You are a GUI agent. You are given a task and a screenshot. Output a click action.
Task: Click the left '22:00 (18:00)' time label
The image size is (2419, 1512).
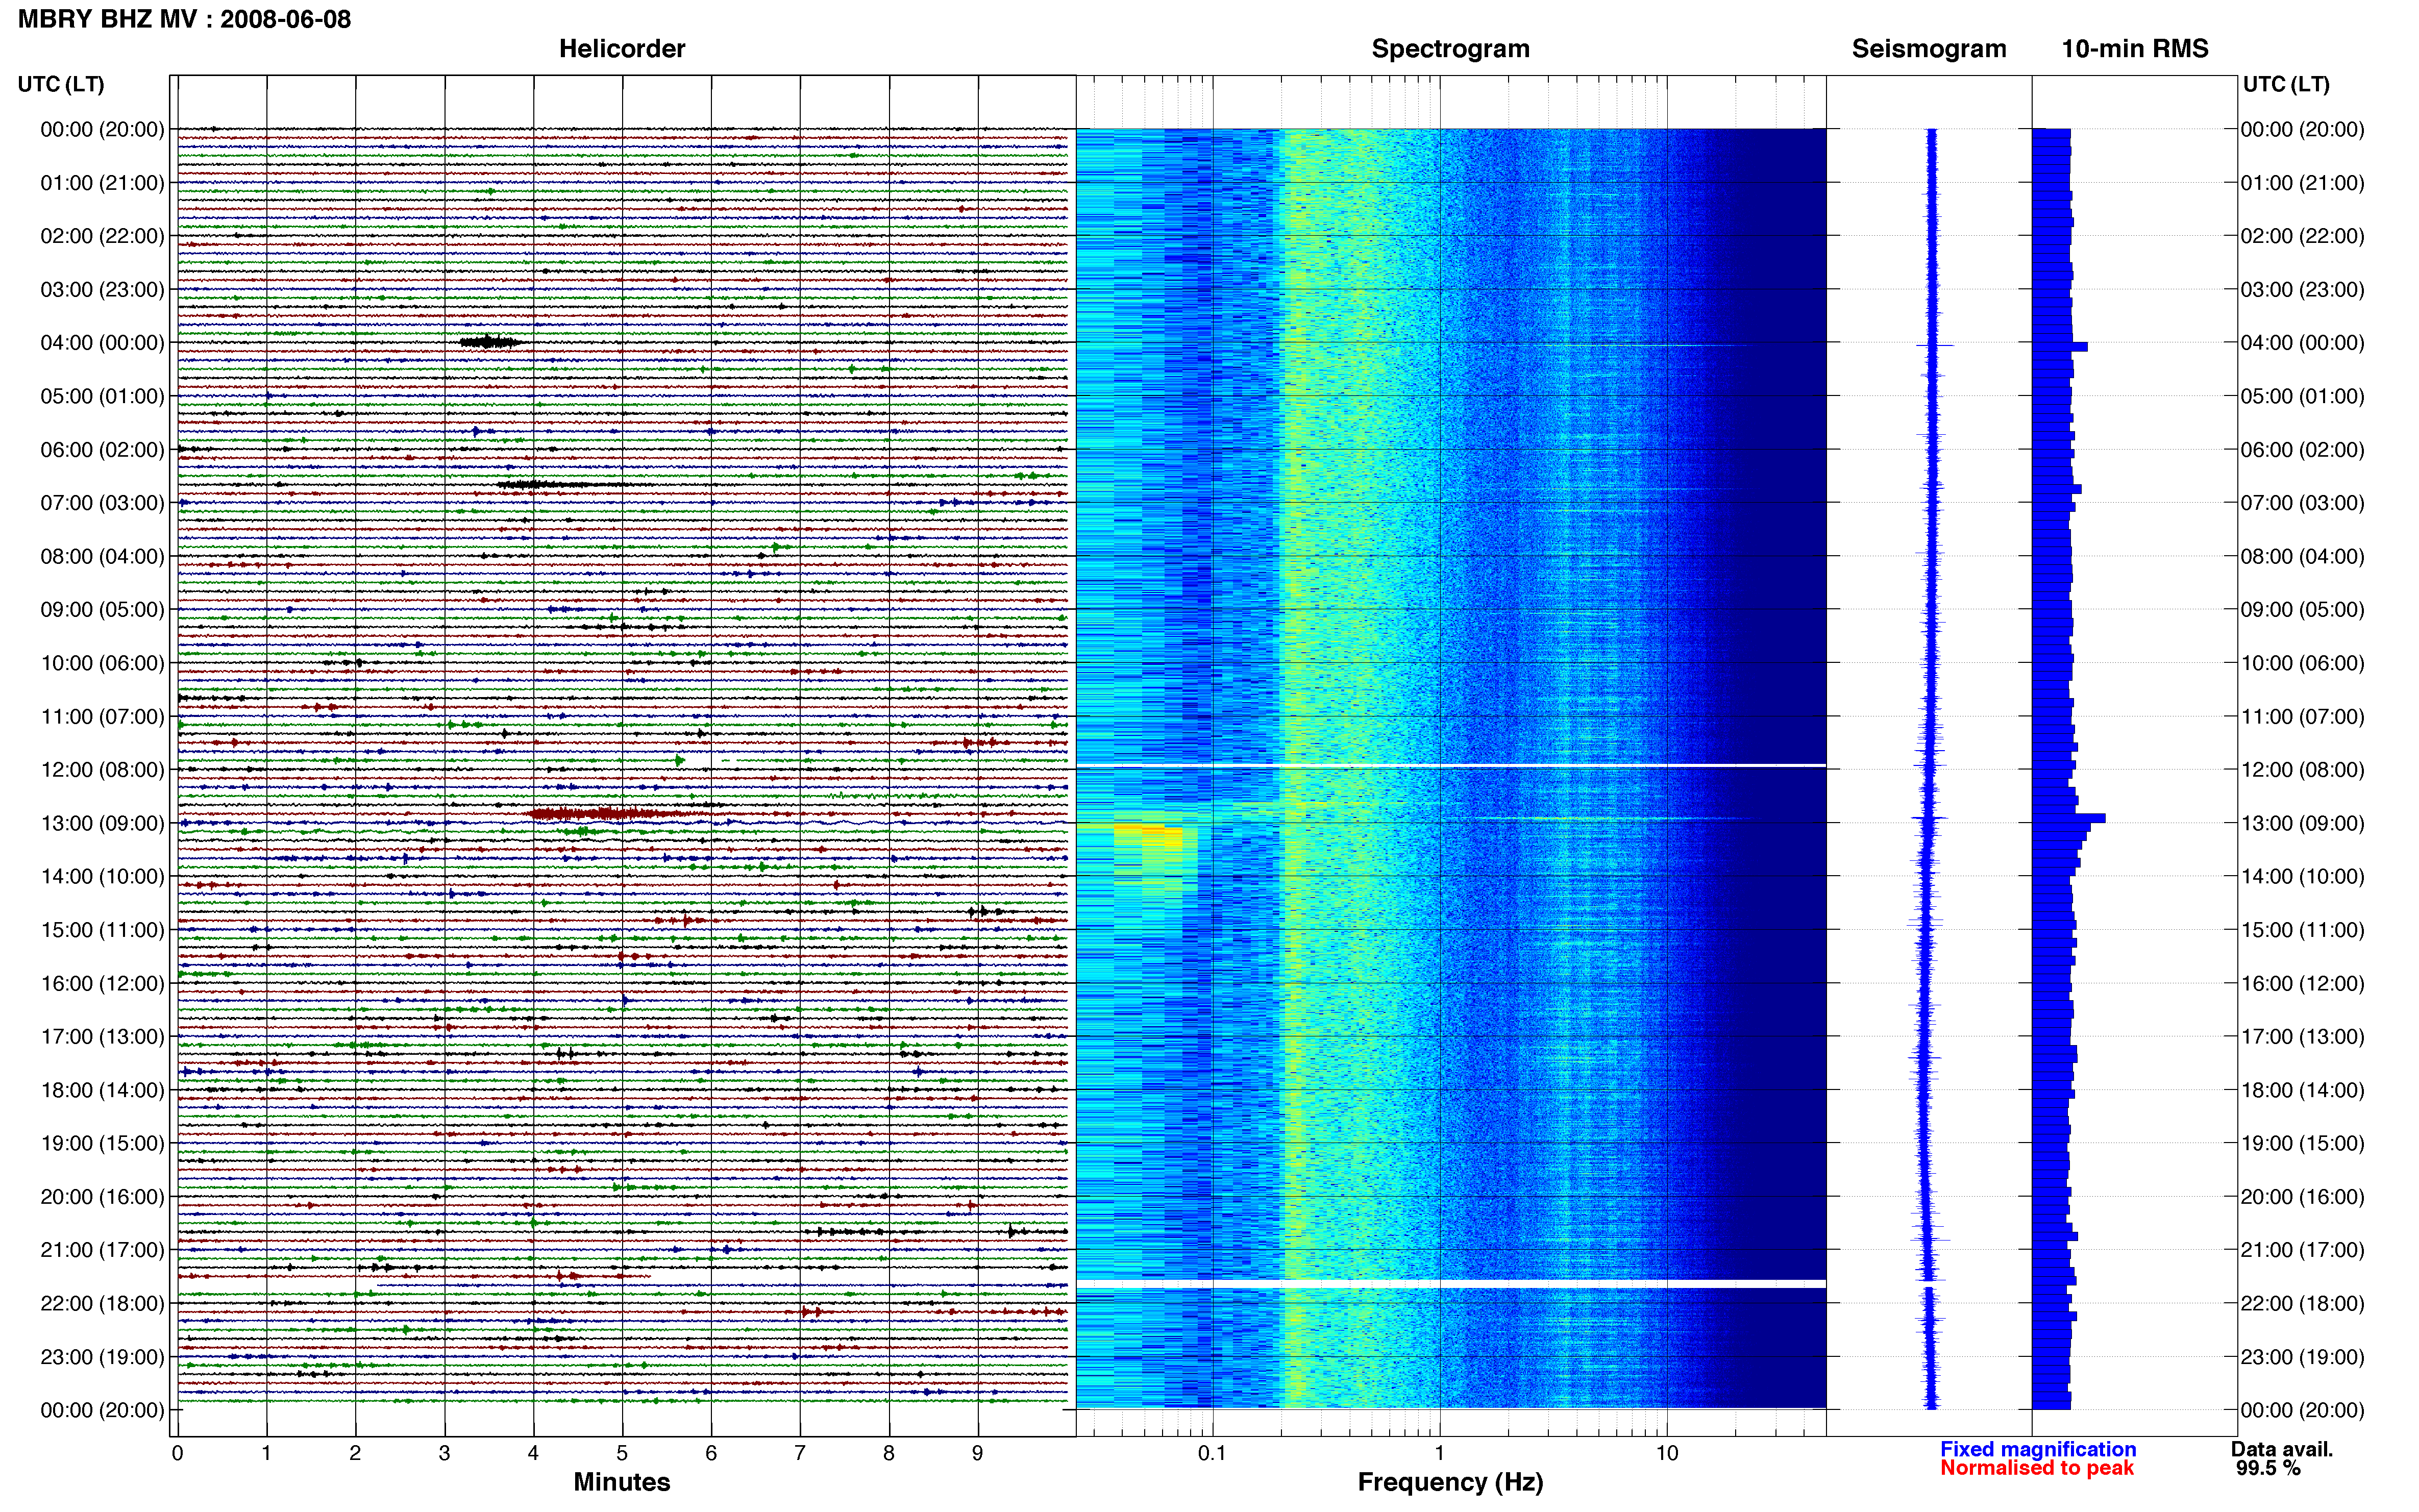pyautogui.click(x=102, y=1303)
